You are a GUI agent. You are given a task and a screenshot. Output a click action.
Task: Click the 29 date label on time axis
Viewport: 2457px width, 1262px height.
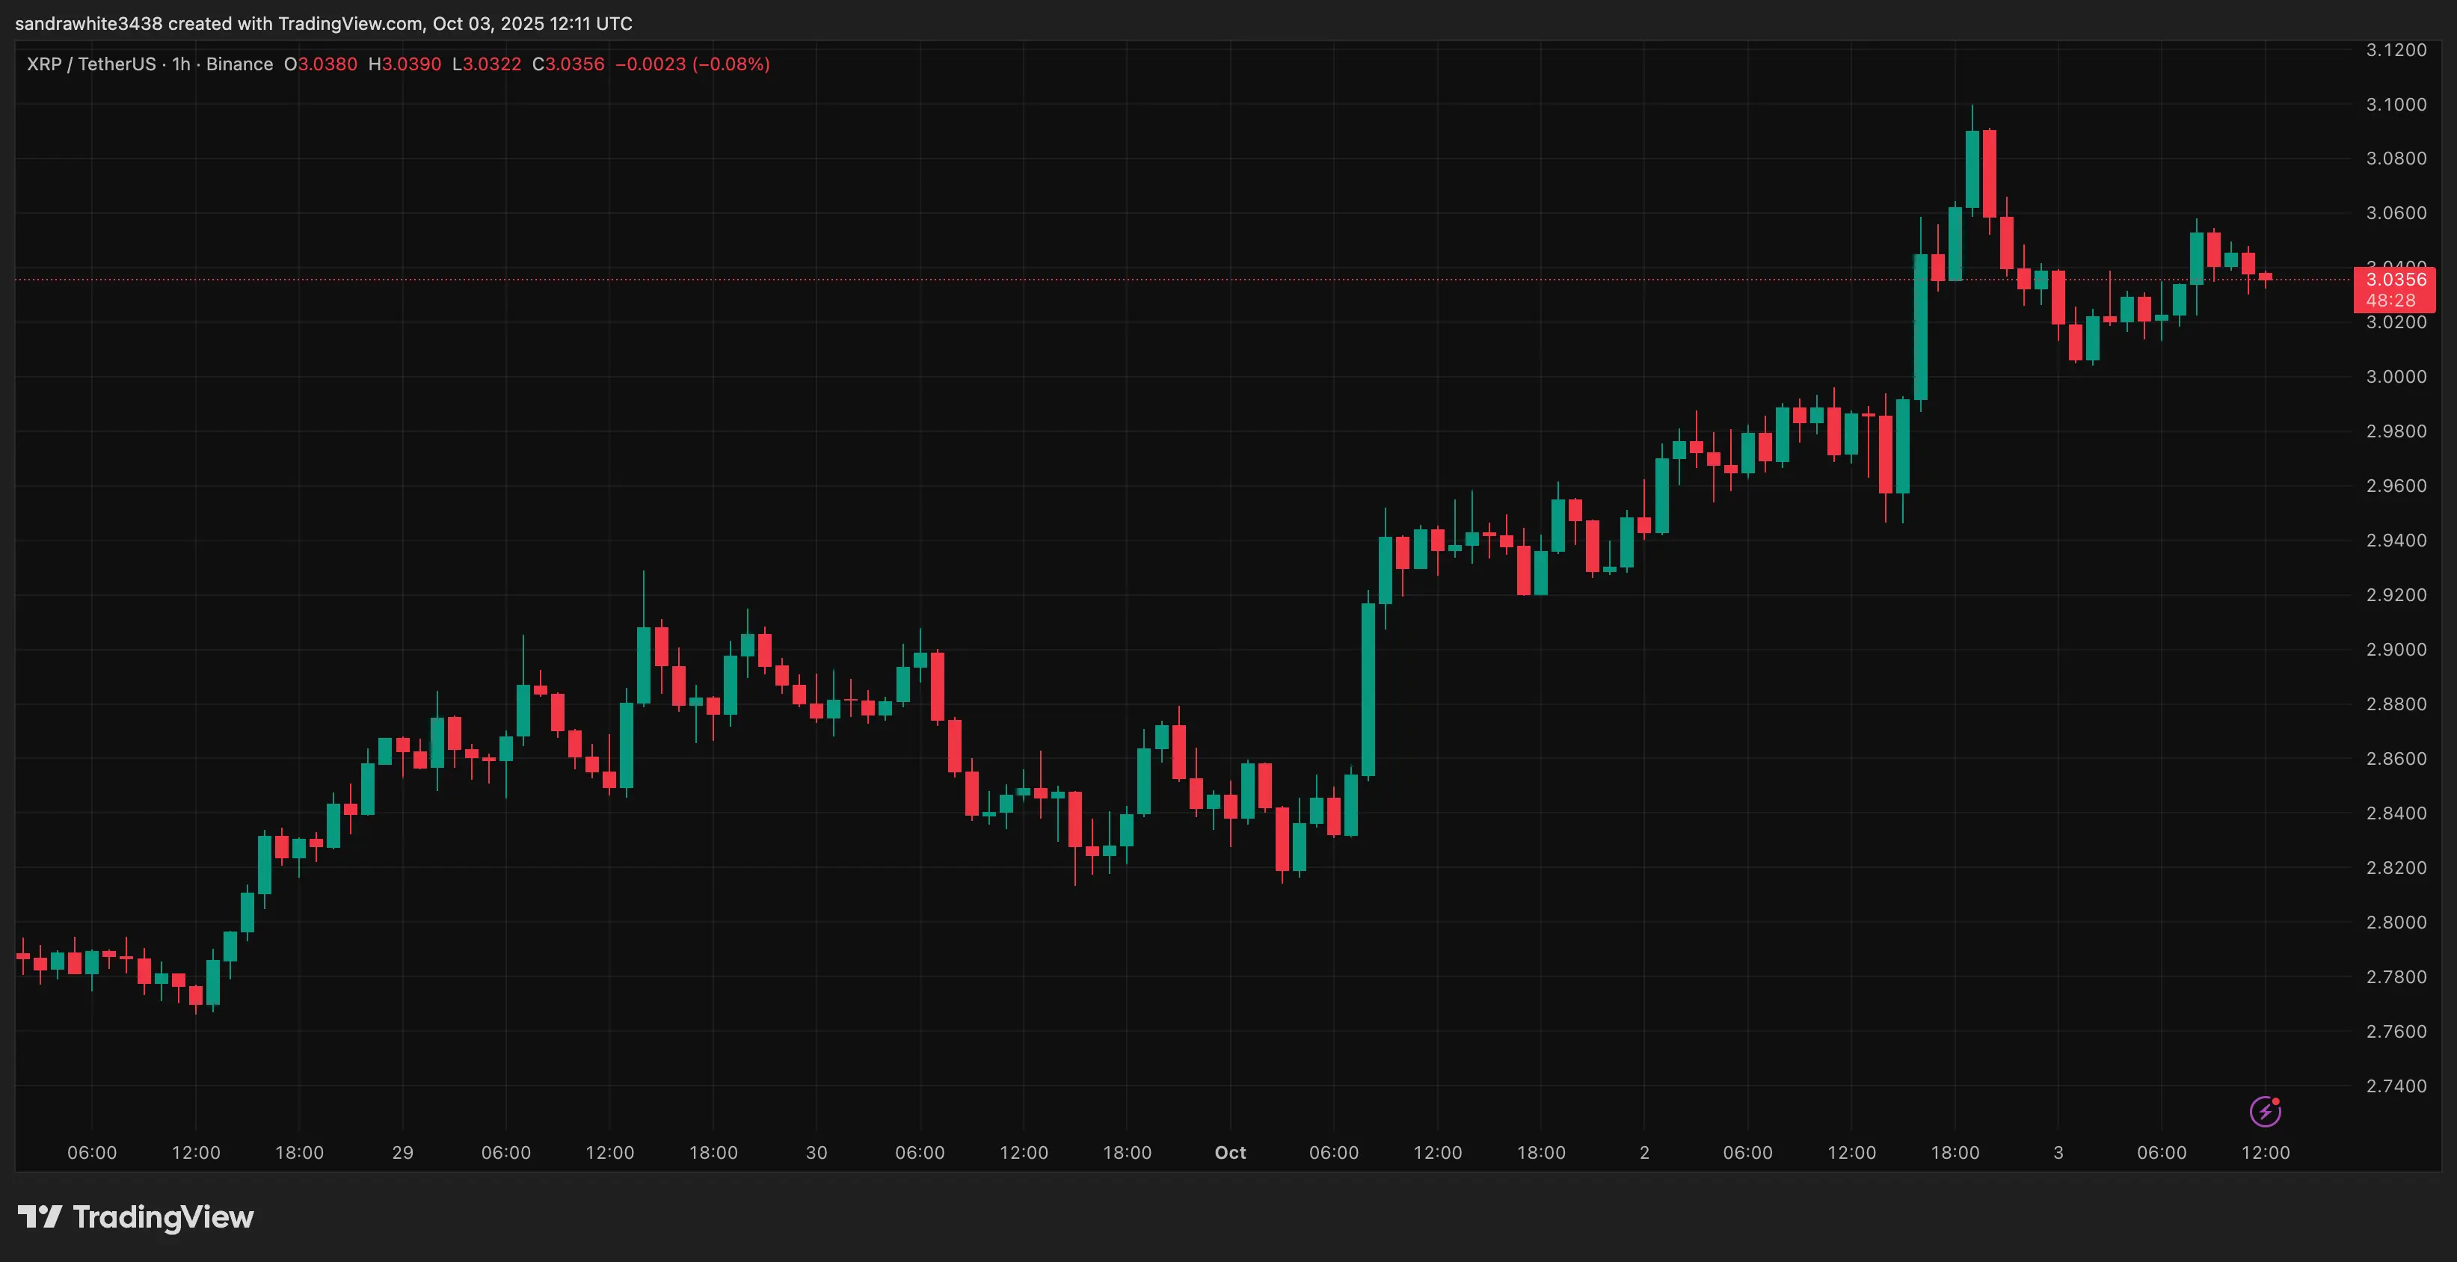click(402, 1152)
